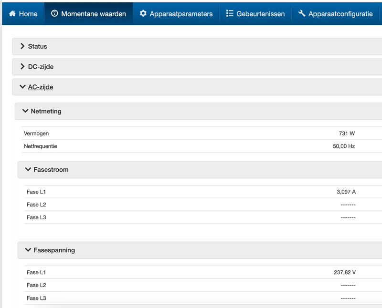
Task: Click the AC-zijde underlined heading link
Action: (x=41, y=87)
